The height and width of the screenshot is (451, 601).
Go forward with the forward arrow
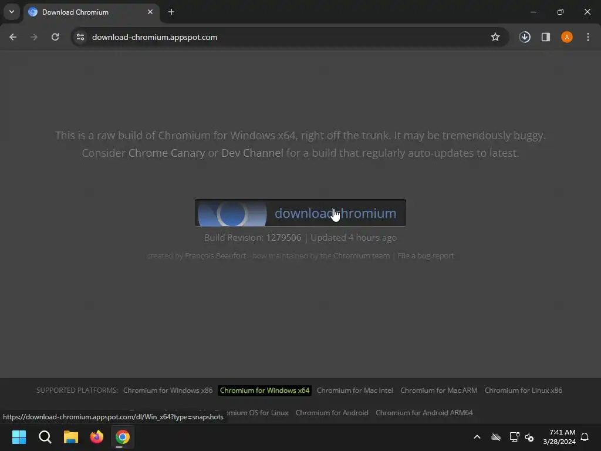pos(34,37)
